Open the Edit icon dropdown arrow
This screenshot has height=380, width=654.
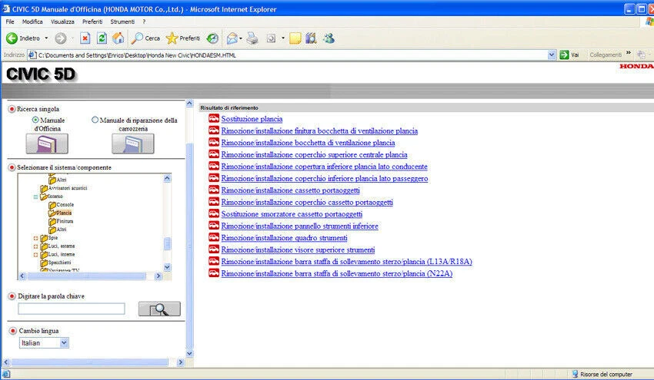(x=283, y=38)
